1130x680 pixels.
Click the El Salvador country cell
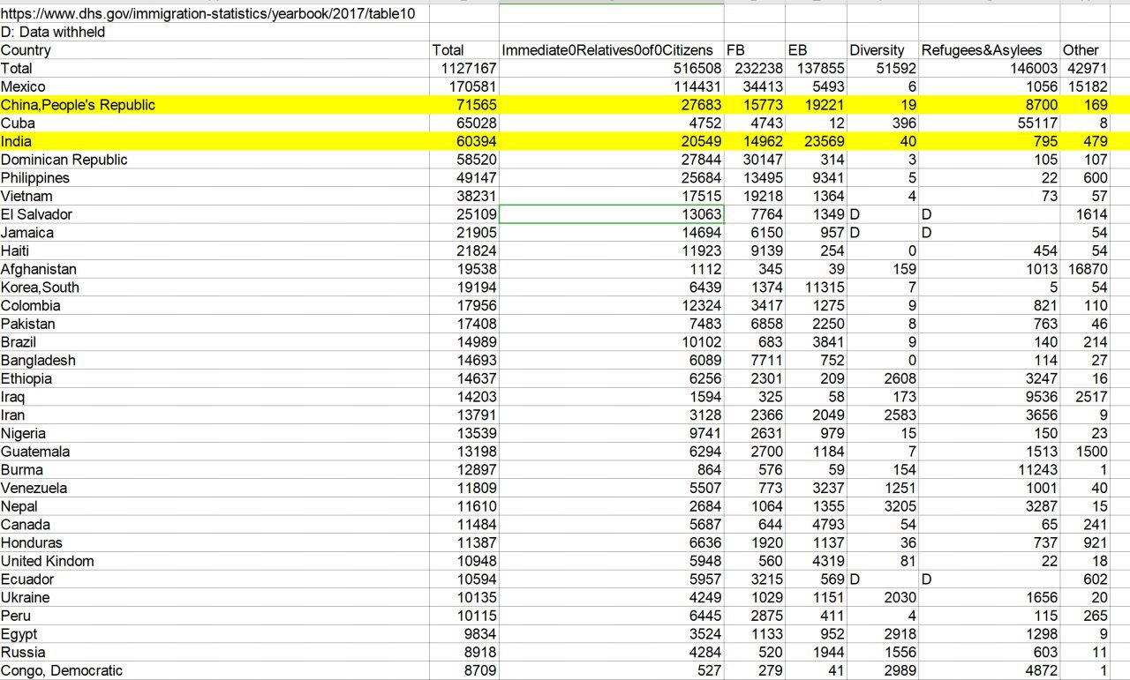[215, 214]
